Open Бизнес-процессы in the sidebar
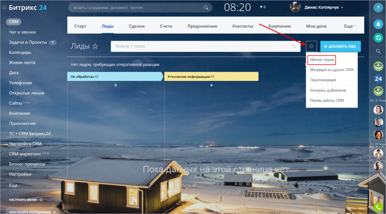 coord(27,164)
